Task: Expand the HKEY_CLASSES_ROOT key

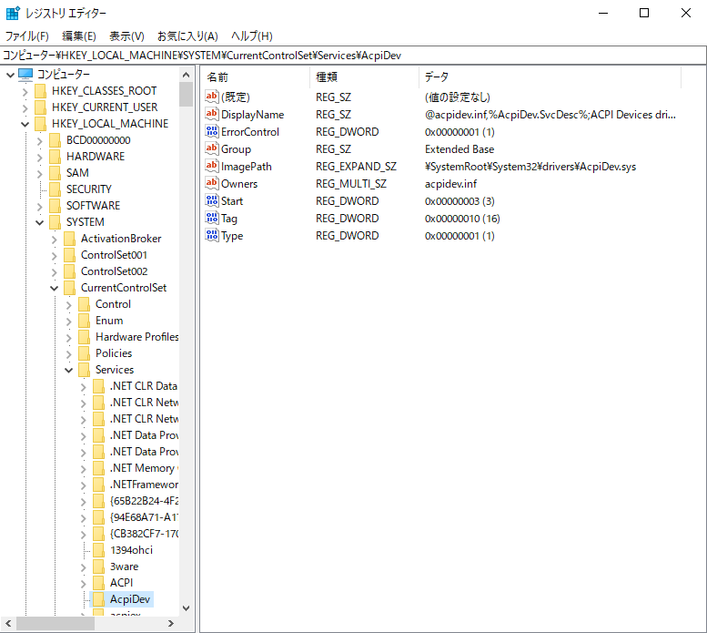Action: point(25,91)
